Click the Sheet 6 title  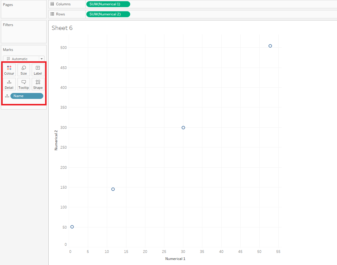click(62, 28)
